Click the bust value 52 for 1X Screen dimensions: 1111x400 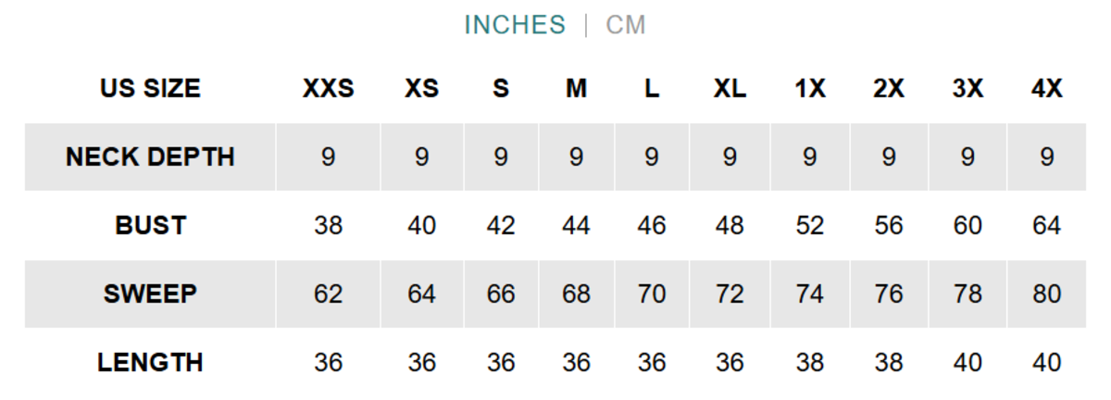coord(810,226)
